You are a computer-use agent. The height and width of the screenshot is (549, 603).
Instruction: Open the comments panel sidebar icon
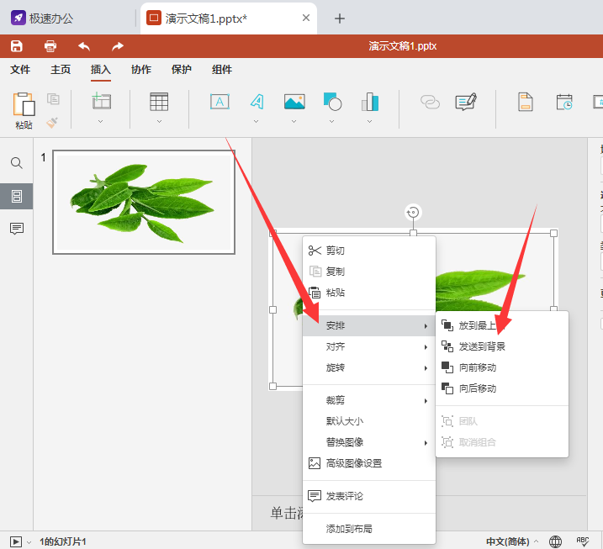point(17,229)
